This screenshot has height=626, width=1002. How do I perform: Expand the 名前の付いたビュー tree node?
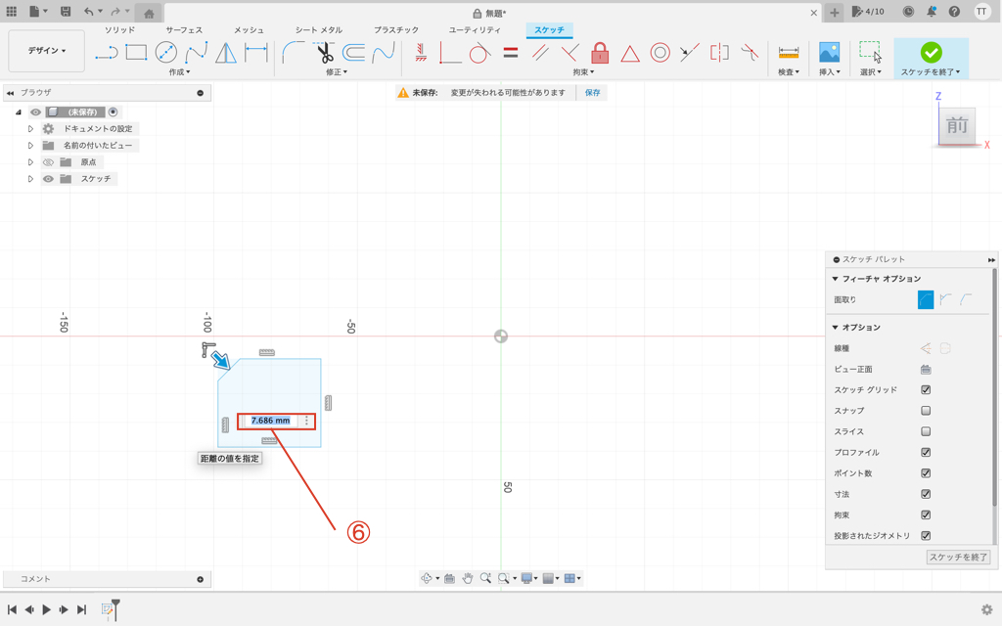coord(30,146)
